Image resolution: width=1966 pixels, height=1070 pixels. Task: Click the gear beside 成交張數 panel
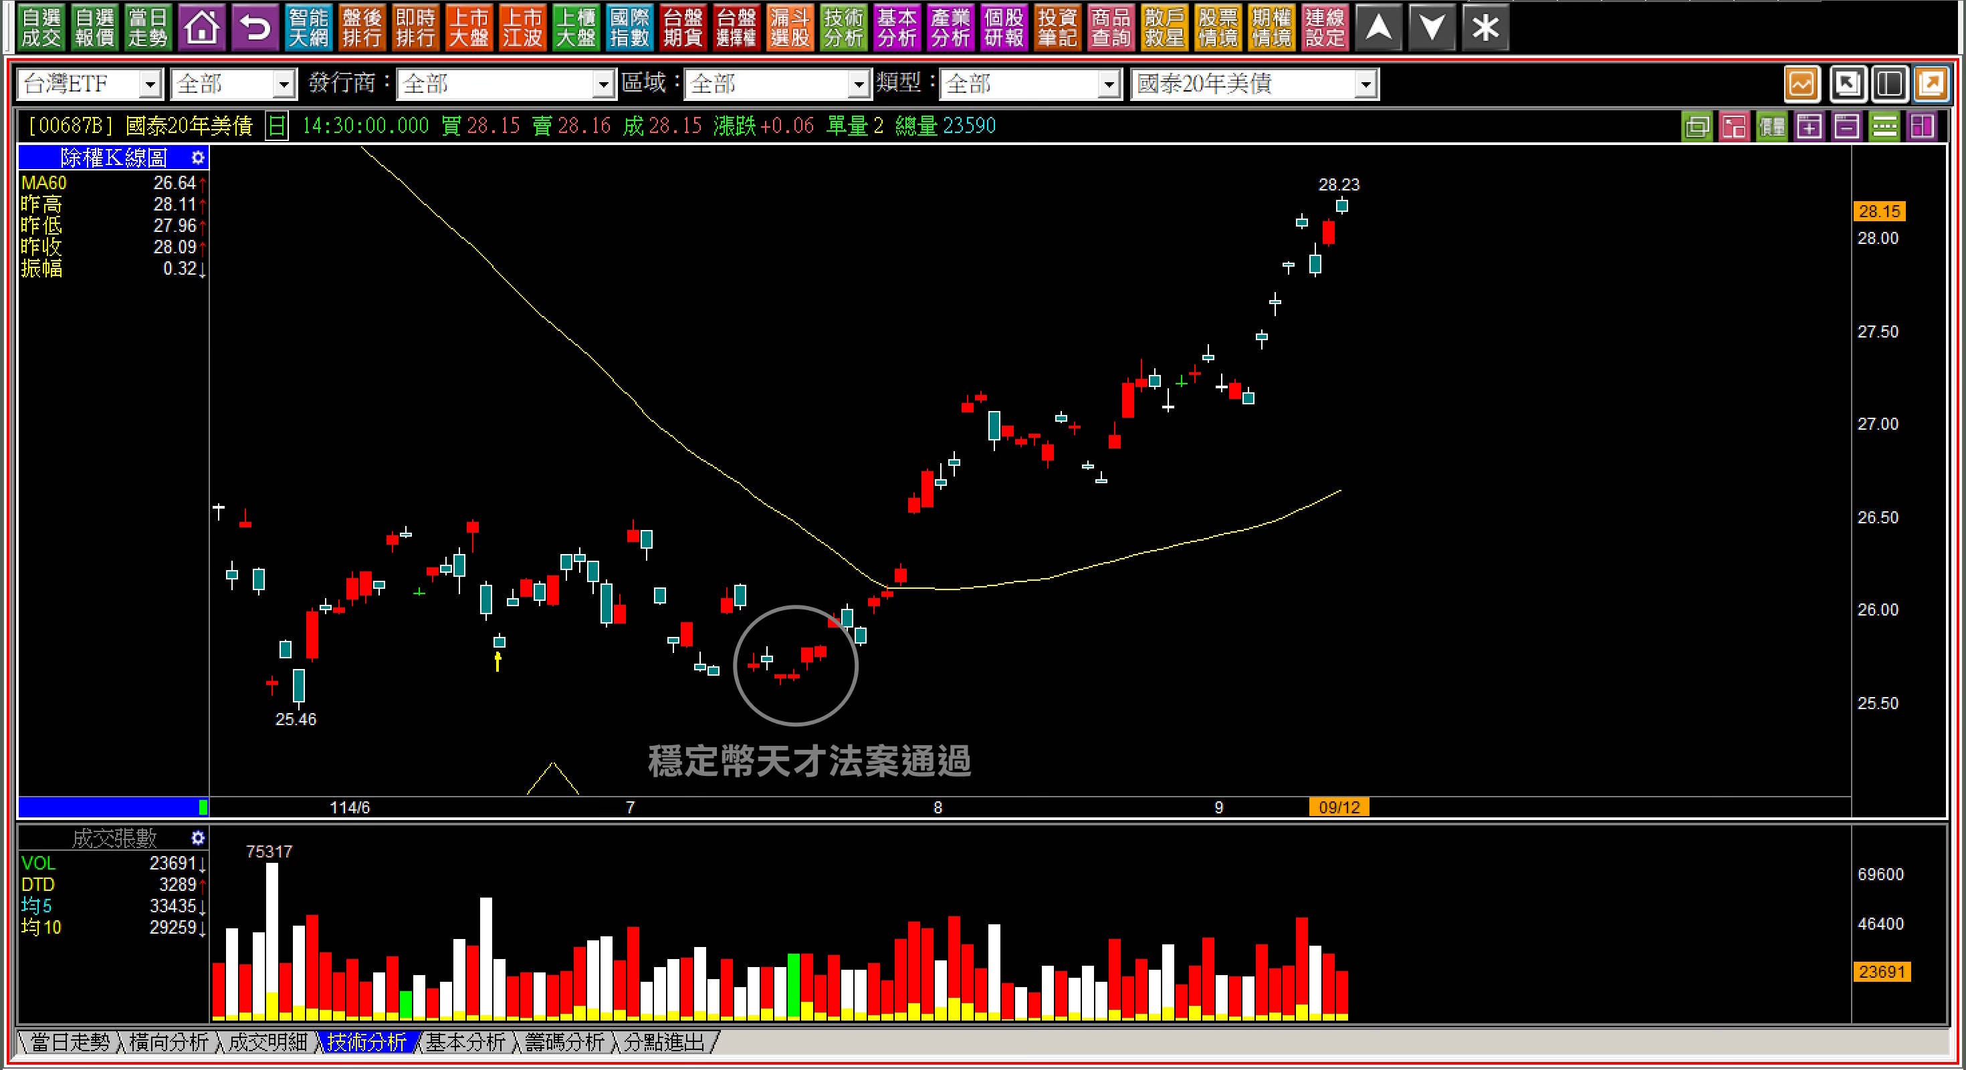point(198,838)
